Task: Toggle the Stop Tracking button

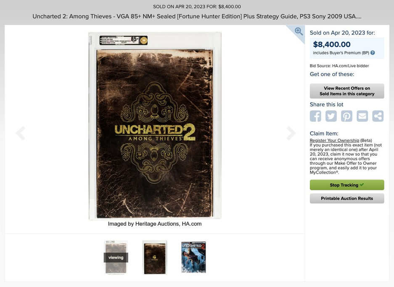Action: coord(347,185)
